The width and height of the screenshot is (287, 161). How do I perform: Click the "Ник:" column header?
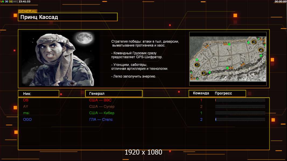point(38,94)
